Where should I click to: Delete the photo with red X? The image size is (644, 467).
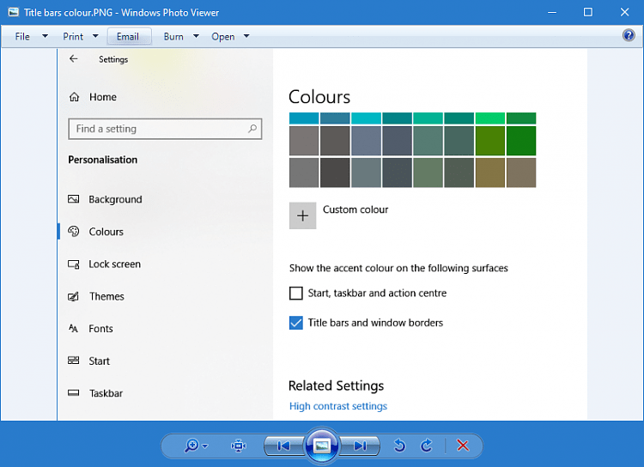[463, 446]
